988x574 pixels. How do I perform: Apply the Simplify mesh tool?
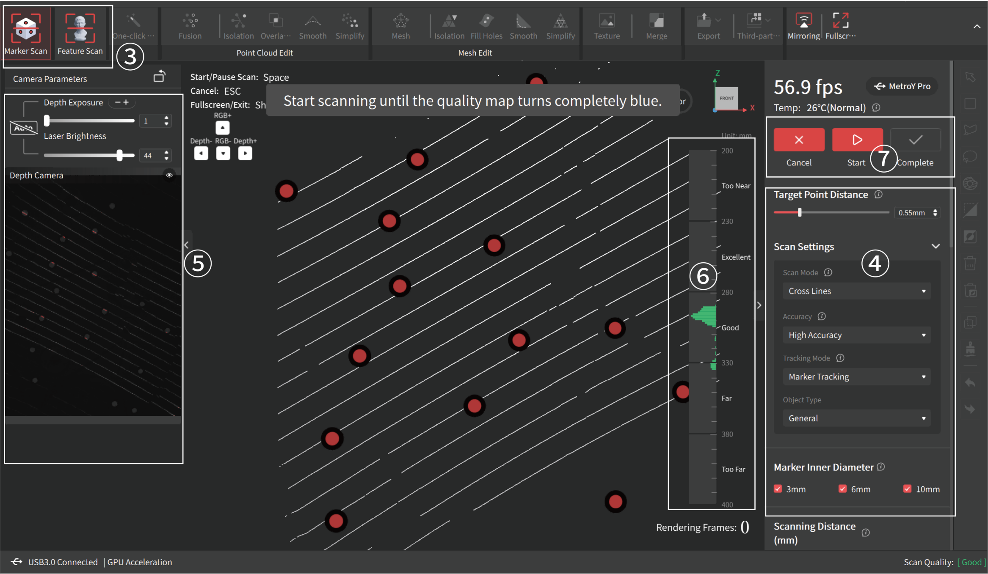[x=560, y=25]
